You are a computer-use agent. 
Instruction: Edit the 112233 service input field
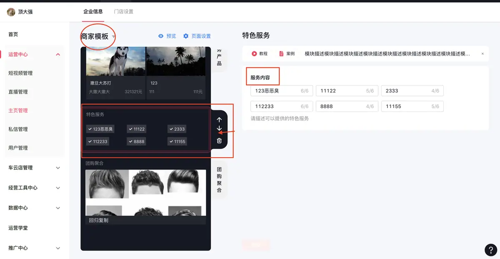[x=282, y=106]
